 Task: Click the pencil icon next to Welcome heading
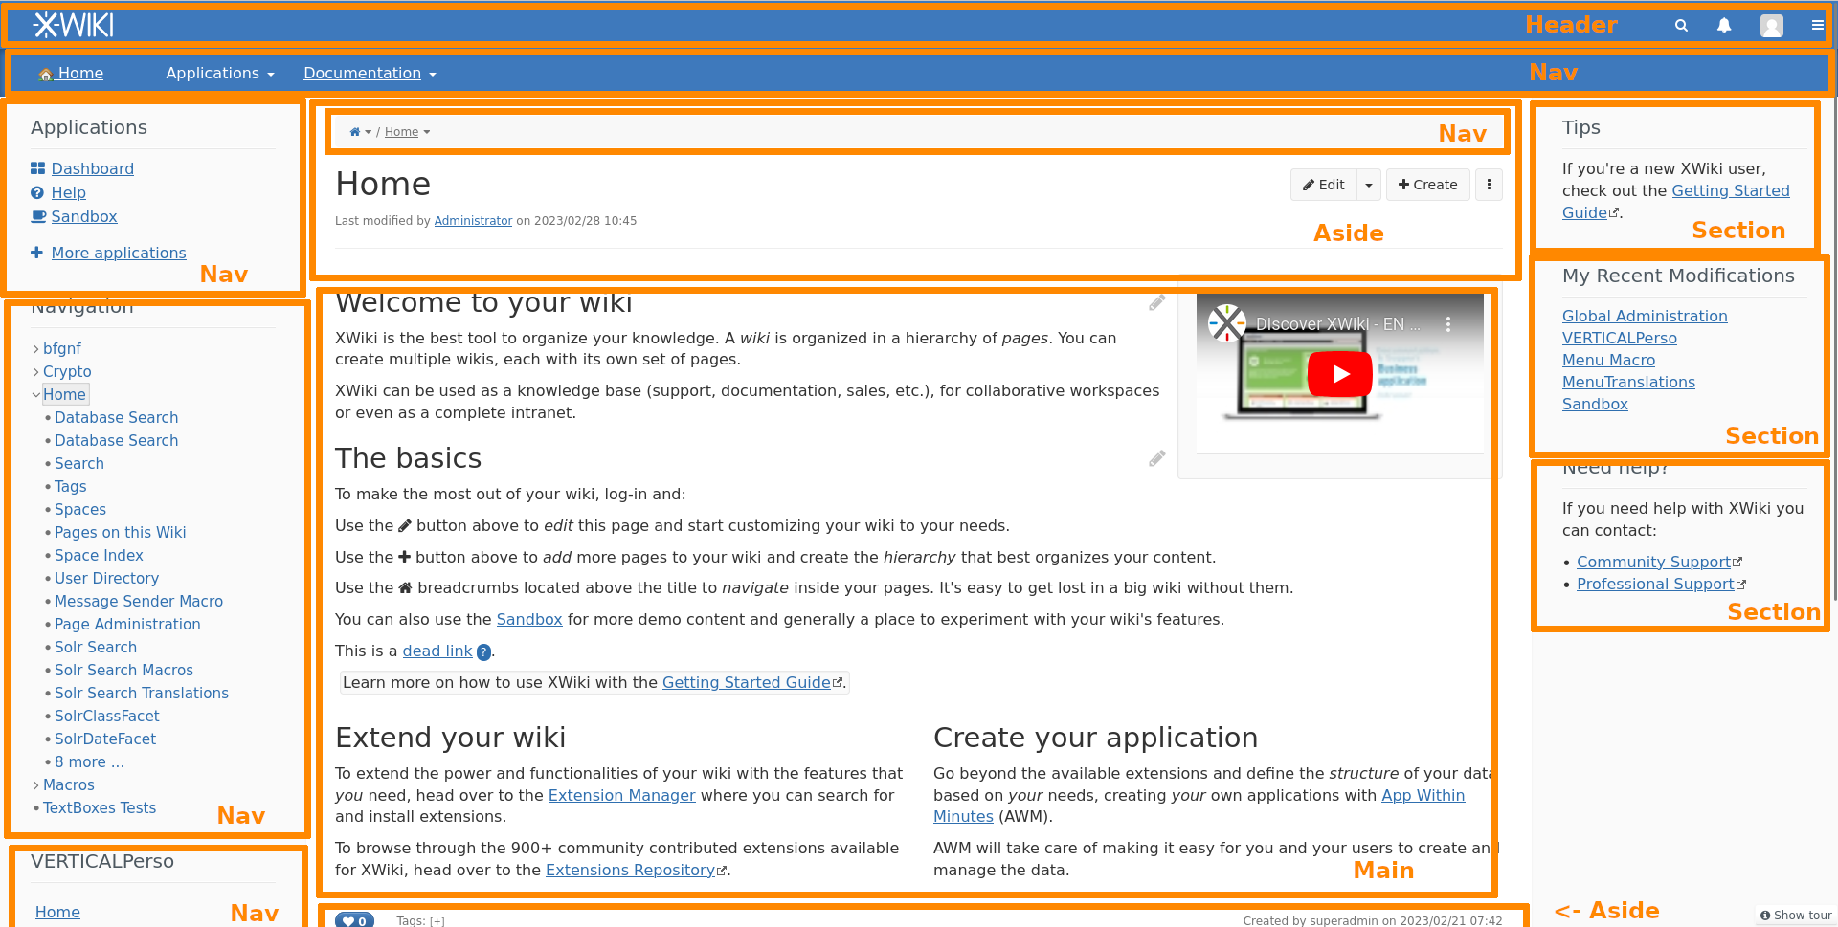(x=1157, y=303)
